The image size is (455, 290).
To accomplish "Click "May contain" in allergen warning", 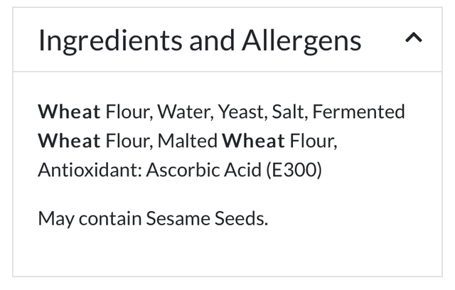I will (x=90, y=217).
